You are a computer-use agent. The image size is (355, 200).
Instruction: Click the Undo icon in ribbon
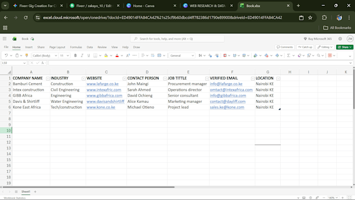pyautogui.click(x=6, y=55)
